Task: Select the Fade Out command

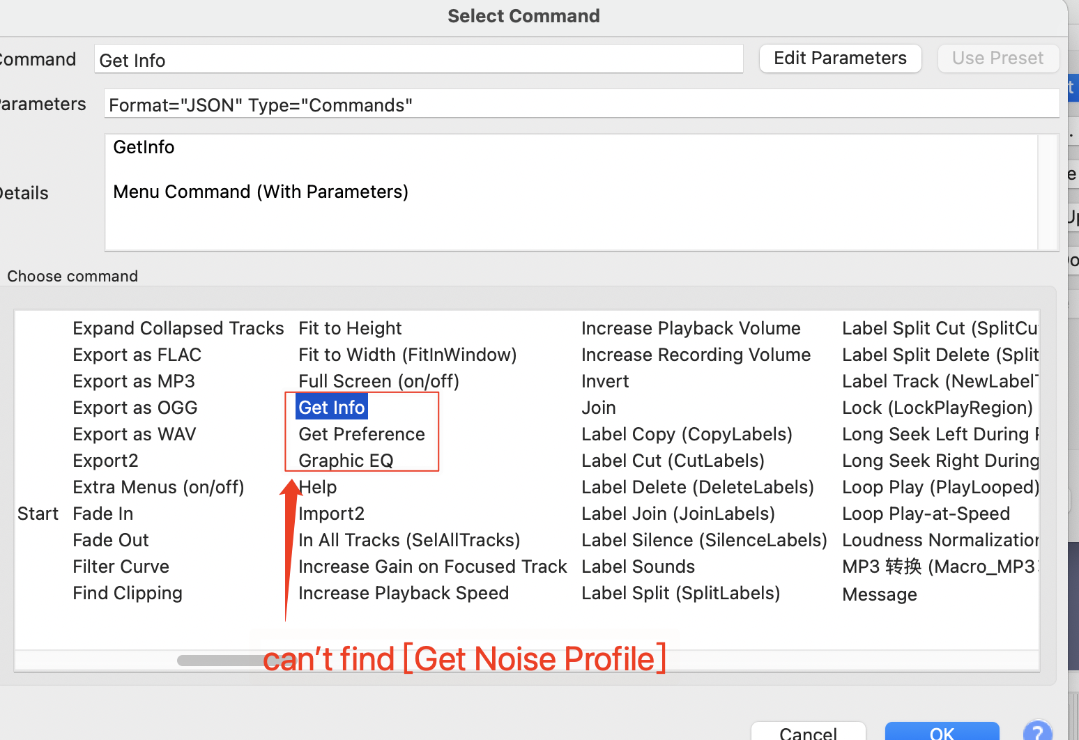Action: (x=110, y=540)
